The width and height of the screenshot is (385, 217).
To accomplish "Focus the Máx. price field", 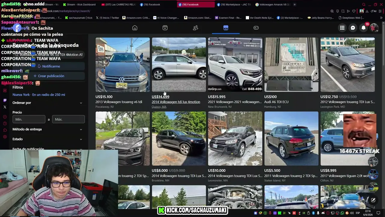I will tap(68, 119).
